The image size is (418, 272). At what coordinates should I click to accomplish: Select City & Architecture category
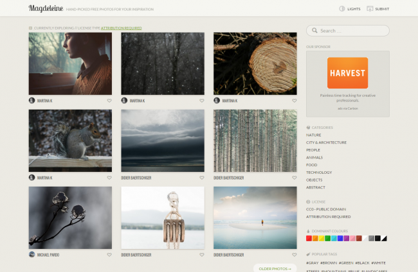point(326,142)
